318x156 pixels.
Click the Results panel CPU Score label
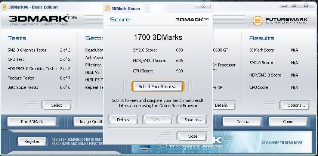[x=259, y=87]
